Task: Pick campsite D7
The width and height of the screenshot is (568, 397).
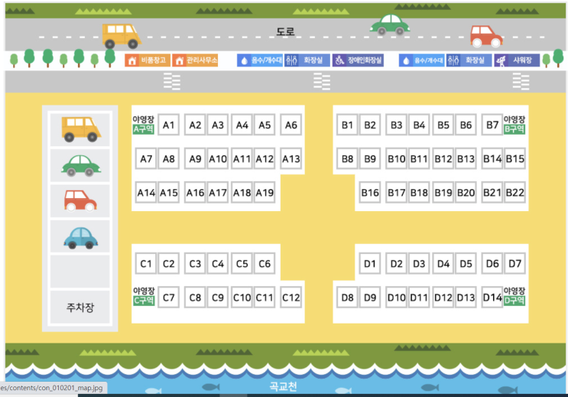Action: coord(514,264)
